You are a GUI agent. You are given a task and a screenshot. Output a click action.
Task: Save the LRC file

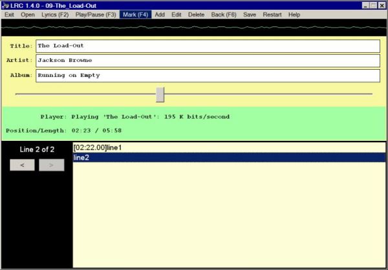(x=250, y=15)
